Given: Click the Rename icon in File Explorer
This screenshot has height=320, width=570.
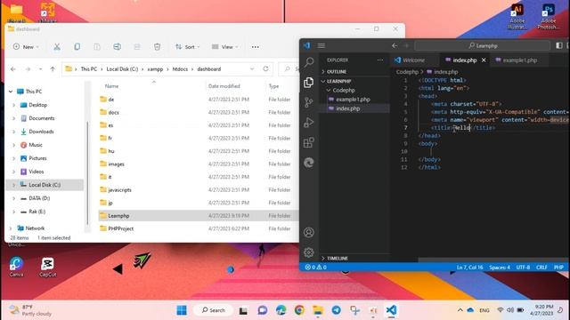Looking at the screenshot, I should tap(117, 47).
